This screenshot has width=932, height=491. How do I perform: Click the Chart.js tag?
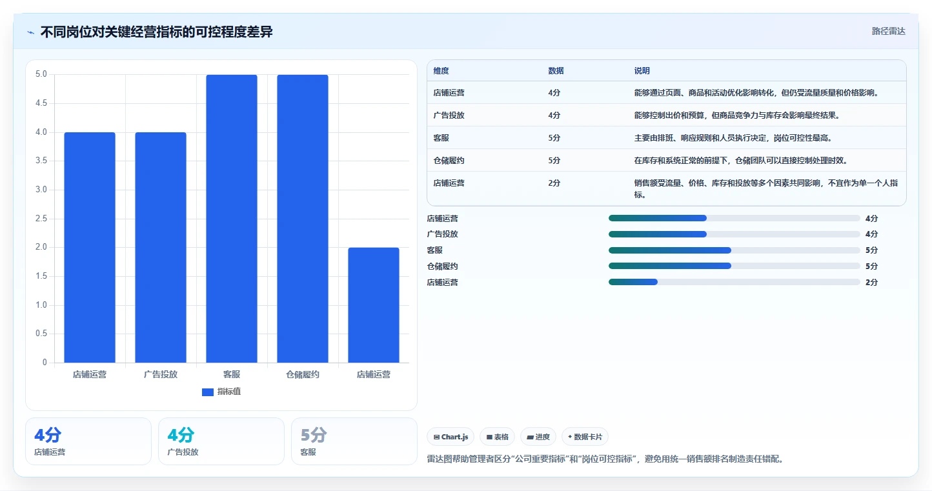(451, 437)
